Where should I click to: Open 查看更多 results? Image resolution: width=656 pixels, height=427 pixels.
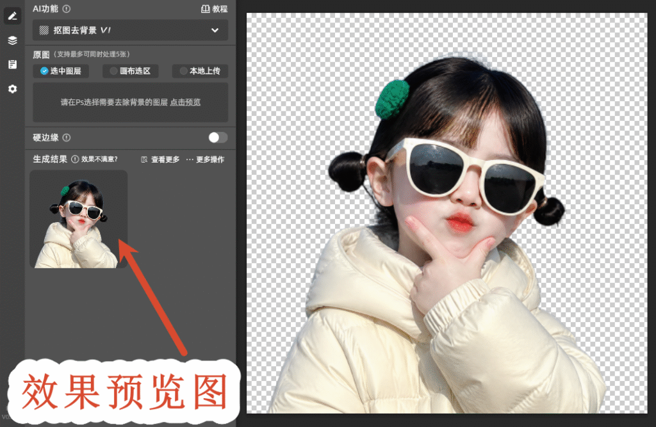[x=161, y=159]
